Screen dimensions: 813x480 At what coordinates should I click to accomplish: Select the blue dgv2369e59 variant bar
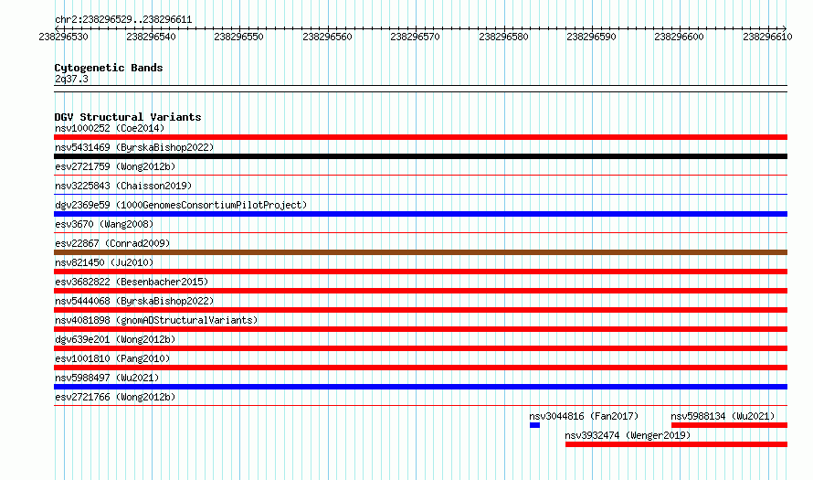point(420,214)
